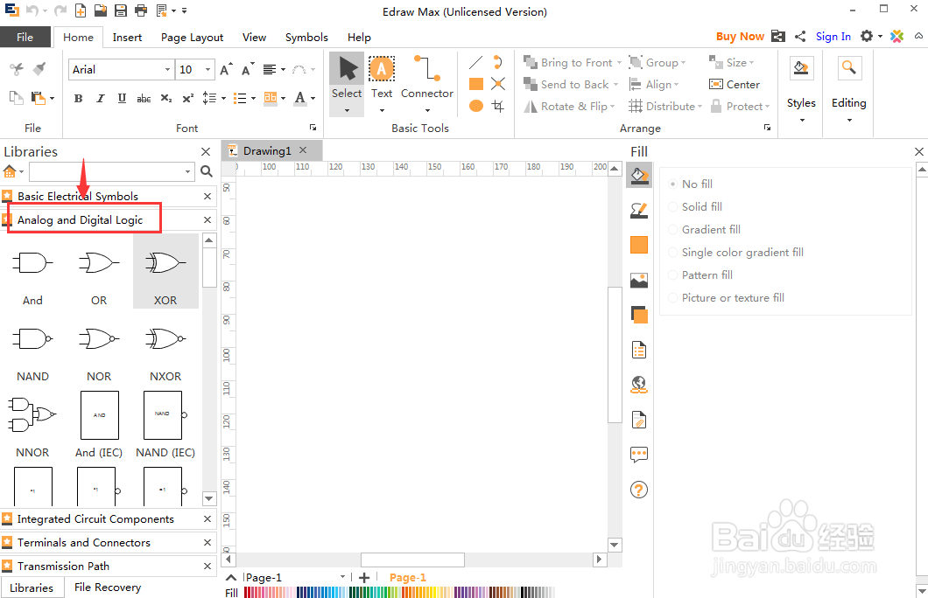Switch to the Insert tab
Viewport: 928px width, 598px height.
[127, 38]
